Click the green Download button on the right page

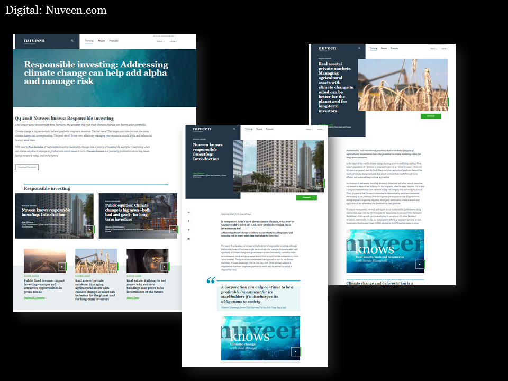(431, 116)
